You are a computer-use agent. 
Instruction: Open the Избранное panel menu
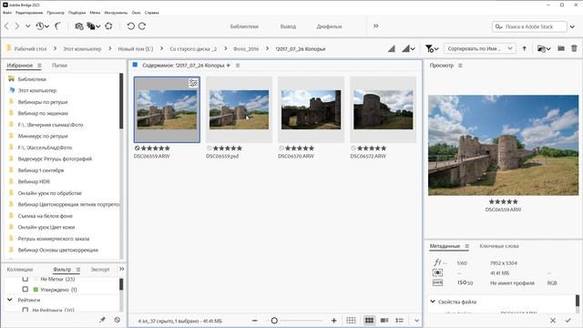[x=39, y=66]
